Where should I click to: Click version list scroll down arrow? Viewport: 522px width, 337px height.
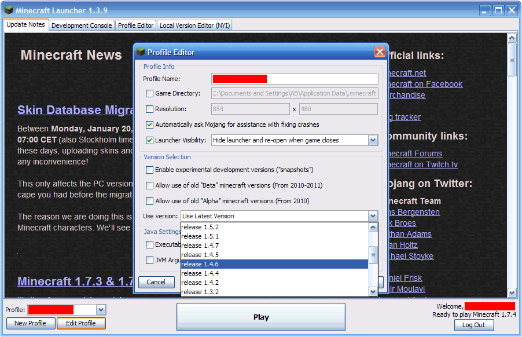[x=373, y=292]
